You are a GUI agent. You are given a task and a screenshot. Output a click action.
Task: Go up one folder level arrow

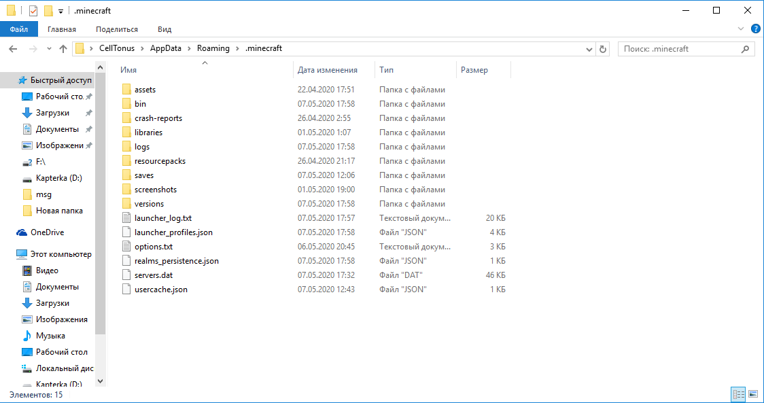[x=63, y=49]
